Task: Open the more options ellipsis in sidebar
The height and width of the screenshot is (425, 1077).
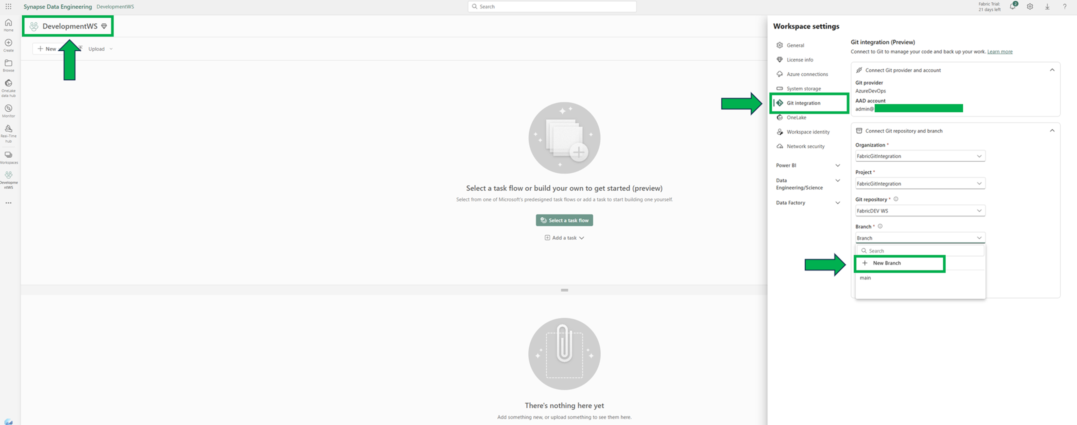Action: 9,203
